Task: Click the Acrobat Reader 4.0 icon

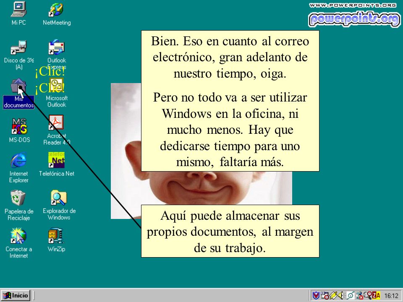Action: click(56, 123)
